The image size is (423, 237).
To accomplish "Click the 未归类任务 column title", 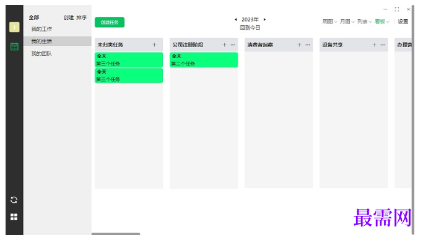I will pos(110,45).
